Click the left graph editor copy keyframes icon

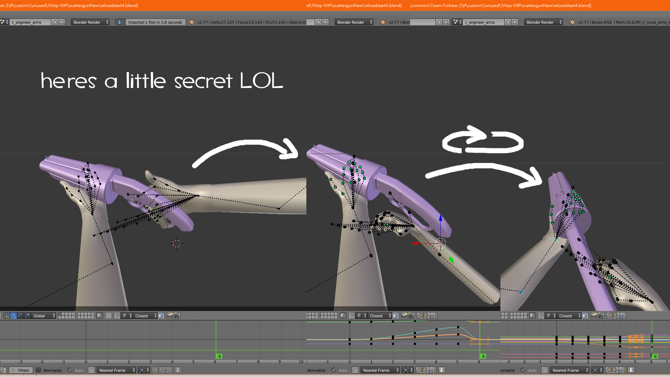(x=155, y=370)
